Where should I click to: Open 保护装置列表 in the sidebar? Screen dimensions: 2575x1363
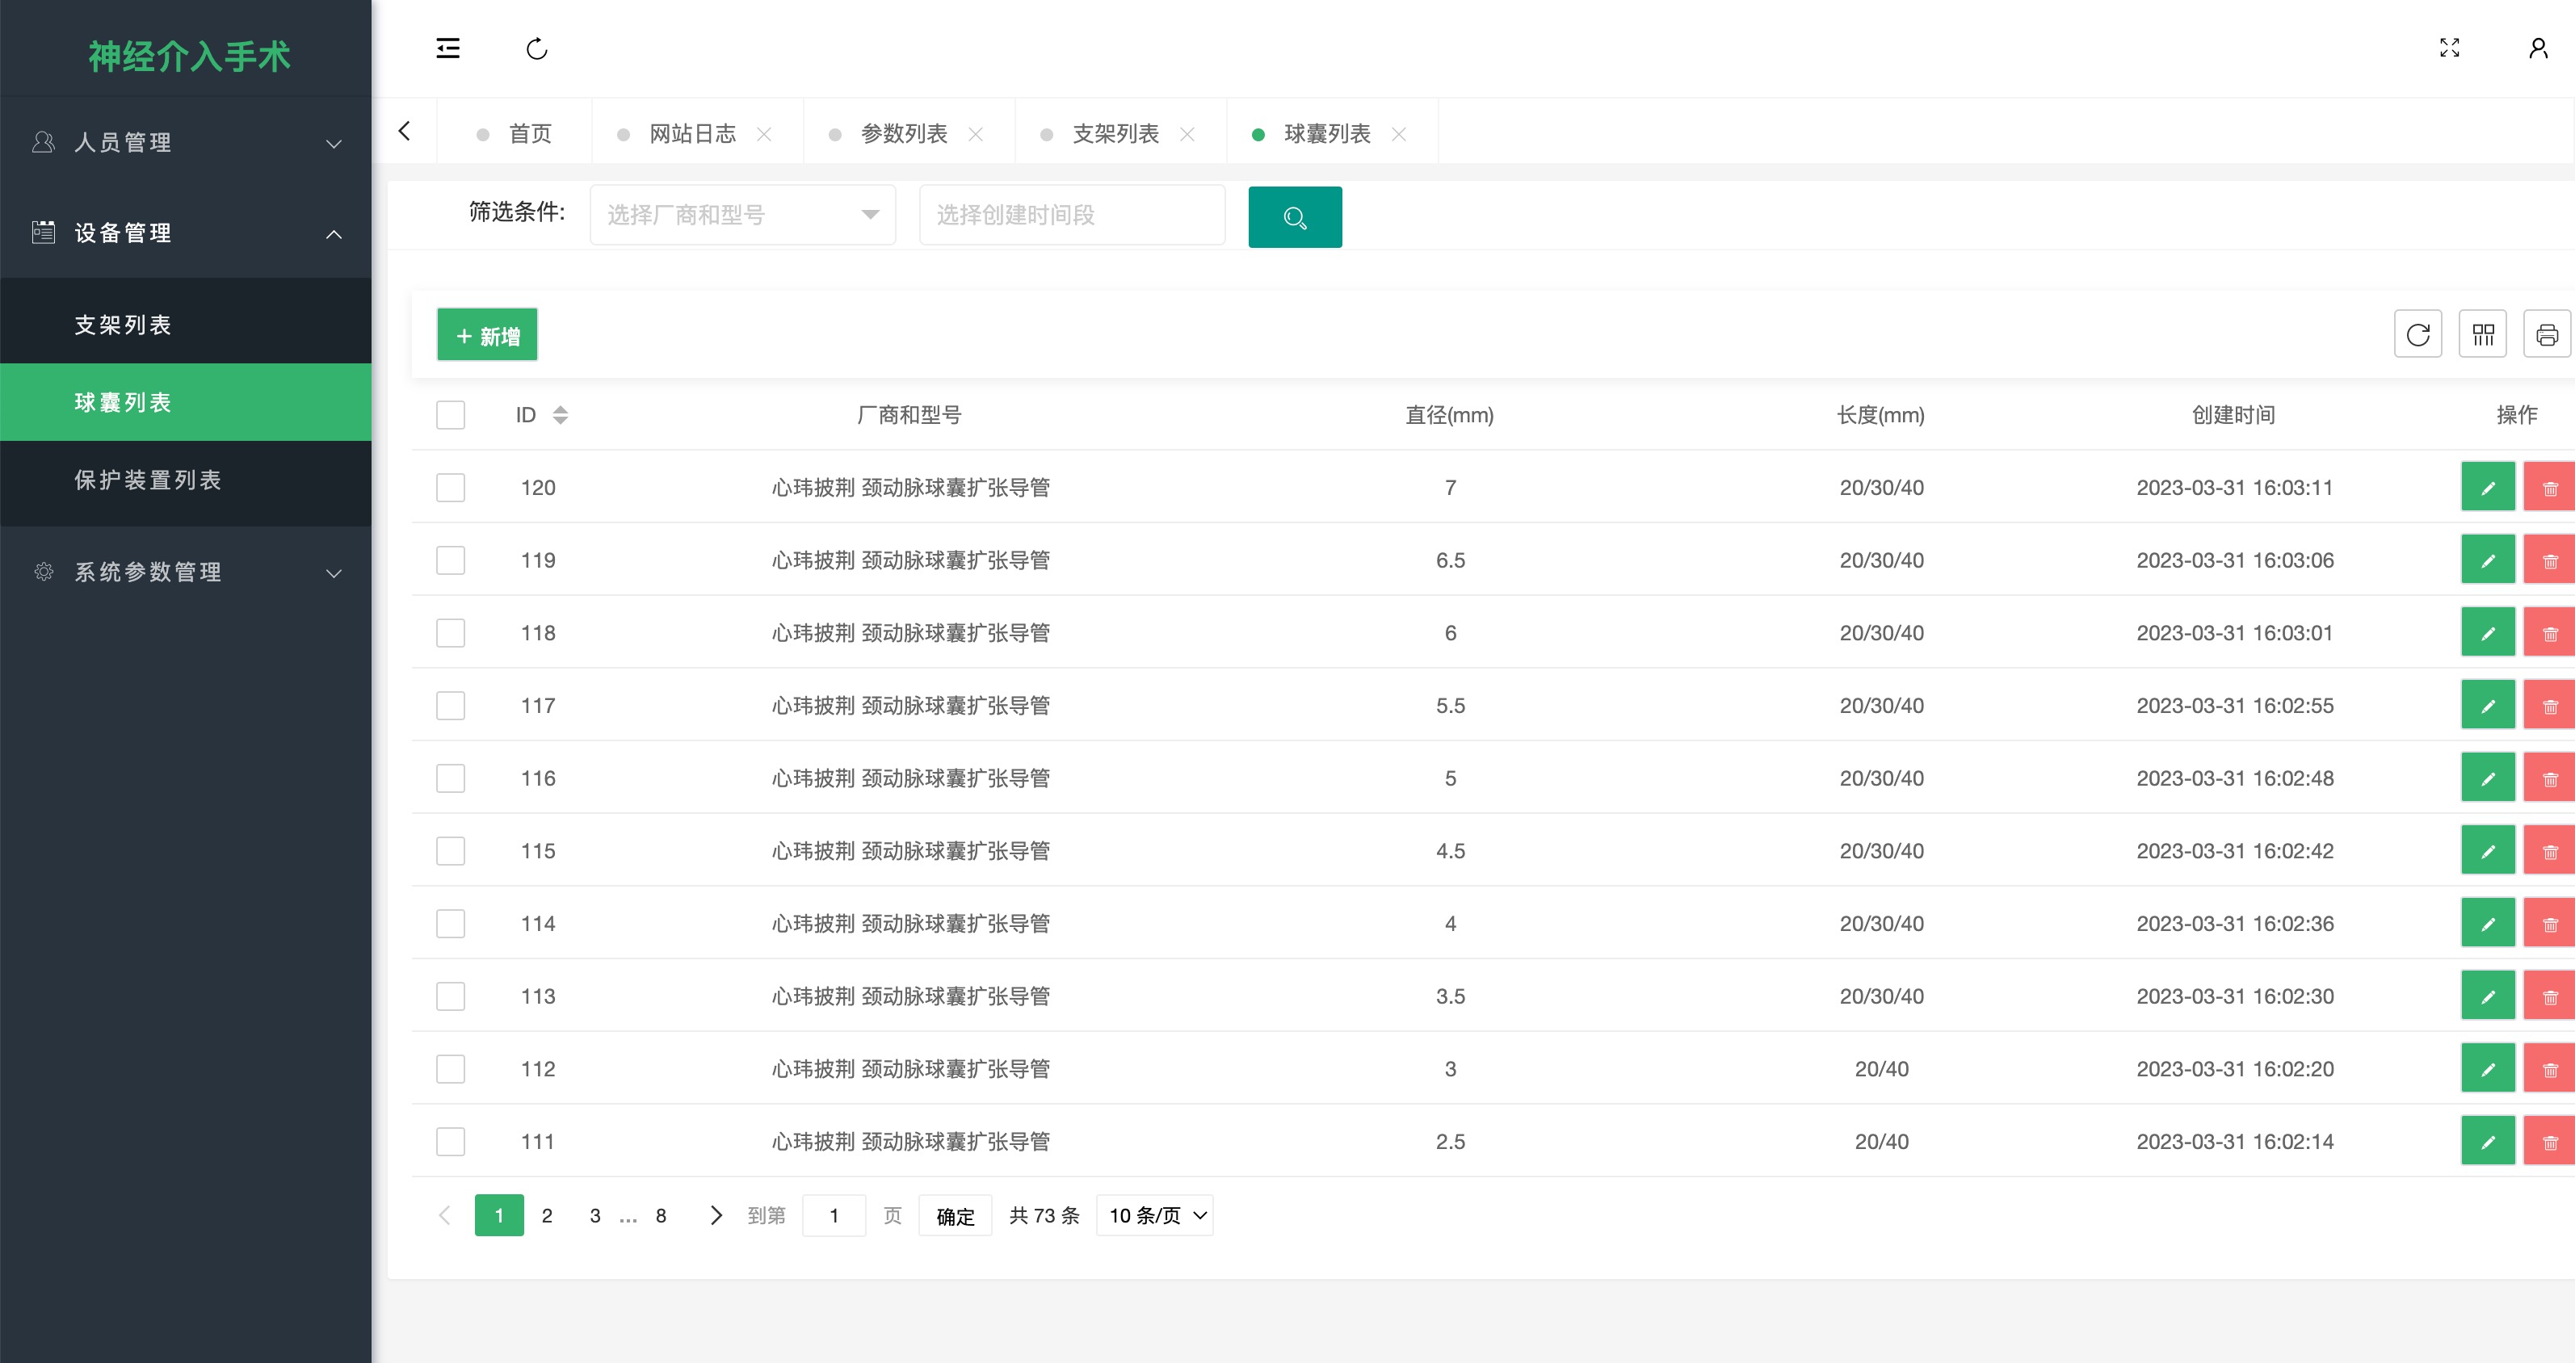[186, 480]
